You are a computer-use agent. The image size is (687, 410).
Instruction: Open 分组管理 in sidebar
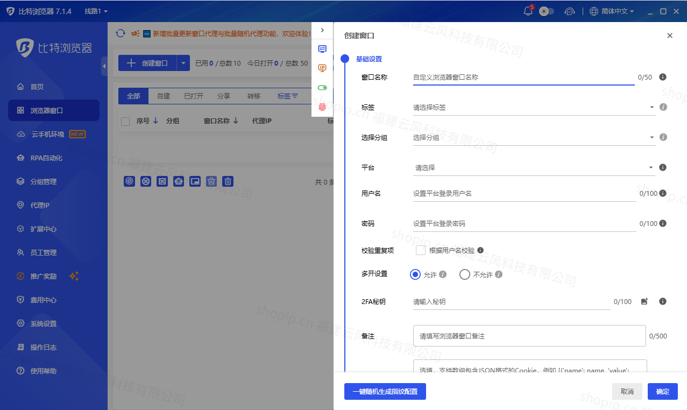[x=54, y=181]
